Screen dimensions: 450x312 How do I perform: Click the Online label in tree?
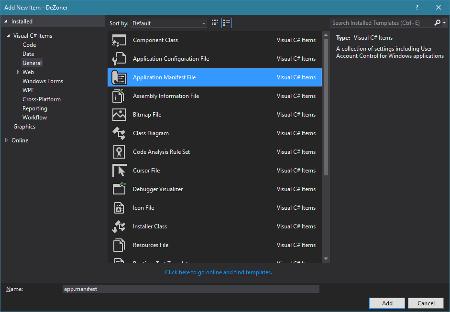click(x=20, y=140)
